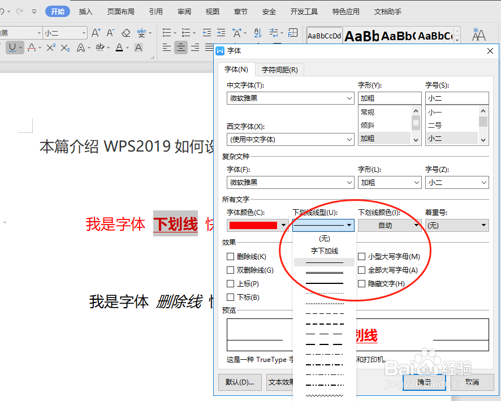Align text right

click(x=195, y=48)
